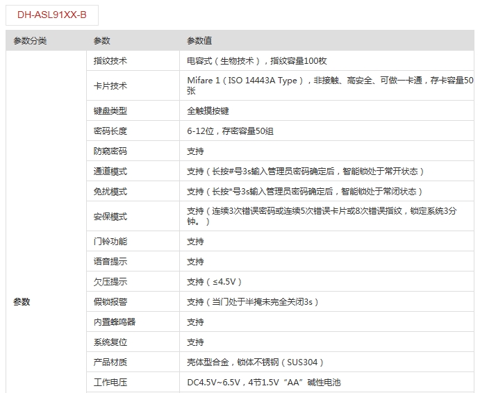Click the 长按#号3s passage mode description

(x=306, y=171)
